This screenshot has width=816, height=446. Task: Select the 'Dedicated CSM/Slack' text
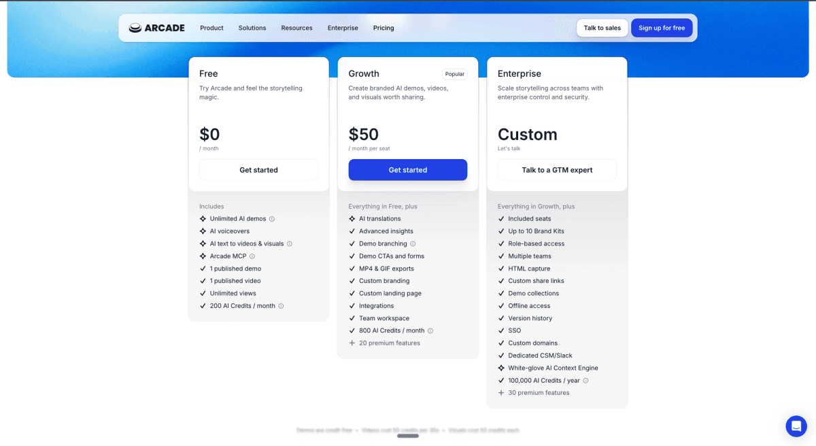(x=541, y=356)
